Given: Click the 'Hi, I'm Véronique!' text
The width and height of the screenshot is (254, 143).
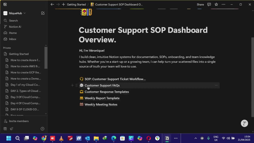Looking at the screenshot, I should (92, 51).
